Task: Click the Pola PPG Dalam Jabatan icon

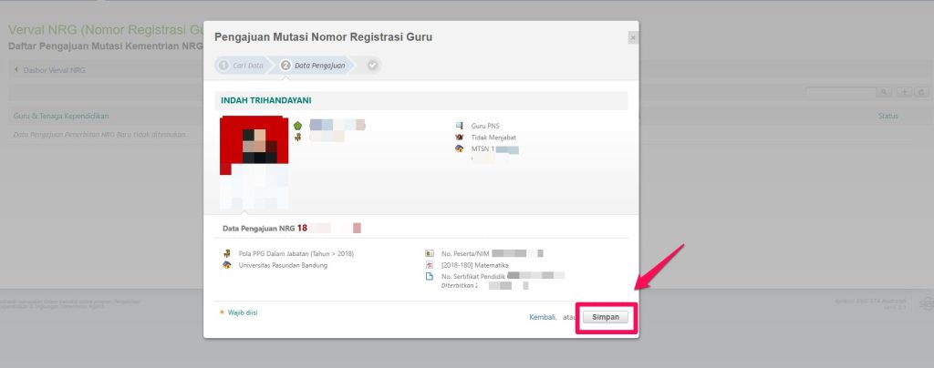Action: 227,253
